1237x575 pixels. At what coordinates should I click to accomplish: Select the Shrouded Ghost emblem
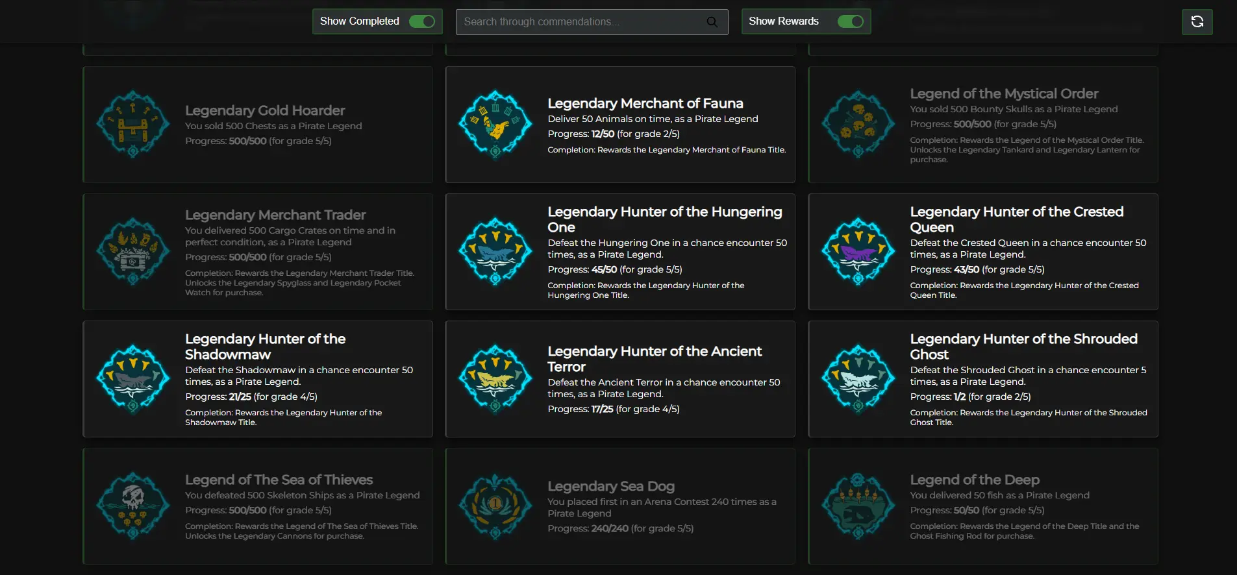(858, 379)
